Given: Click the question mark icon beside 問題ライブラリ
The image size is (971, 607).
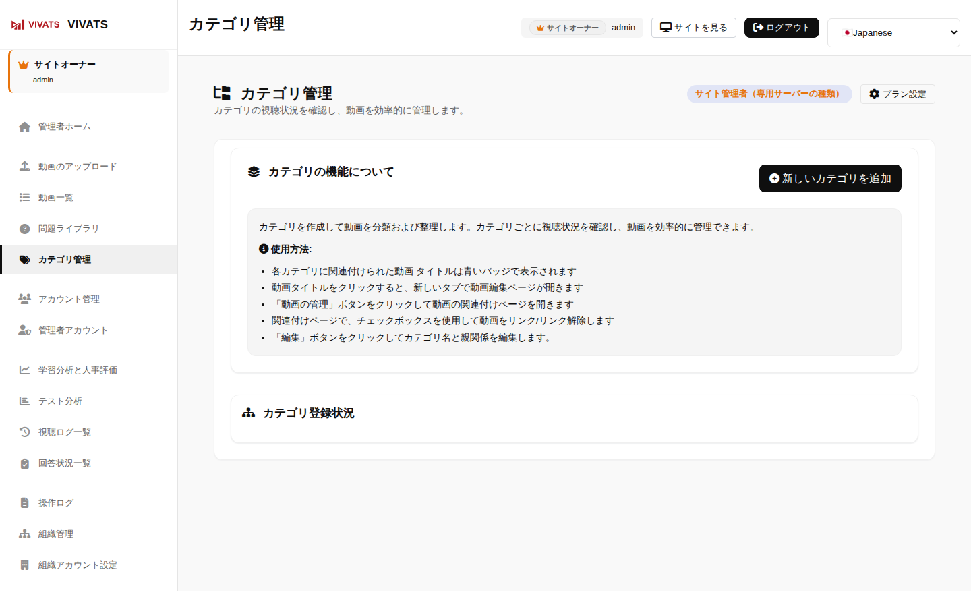Looking at the screenshot, I should pyautogui.click(x=25, y=229).
